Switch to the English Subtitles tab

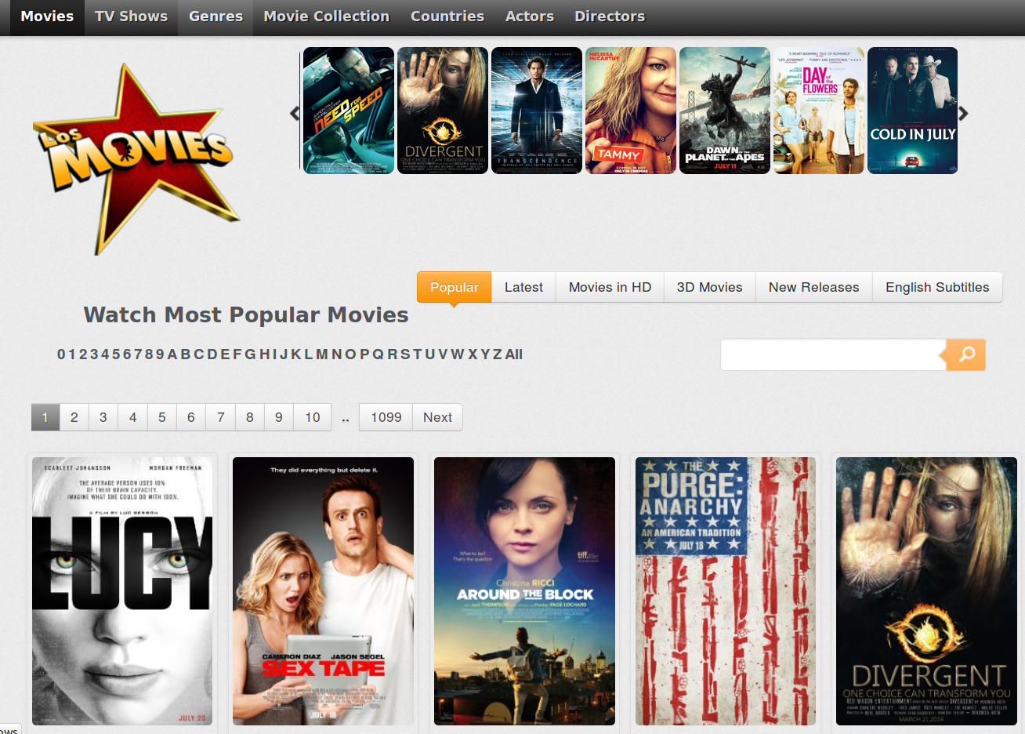coord(937,287)
